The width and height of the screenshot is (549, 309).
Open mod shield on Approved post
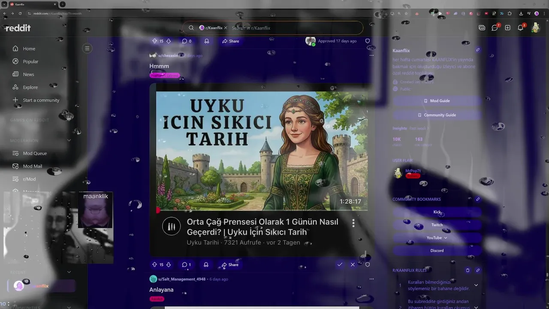pyautogui.click(x=368, y=41)
